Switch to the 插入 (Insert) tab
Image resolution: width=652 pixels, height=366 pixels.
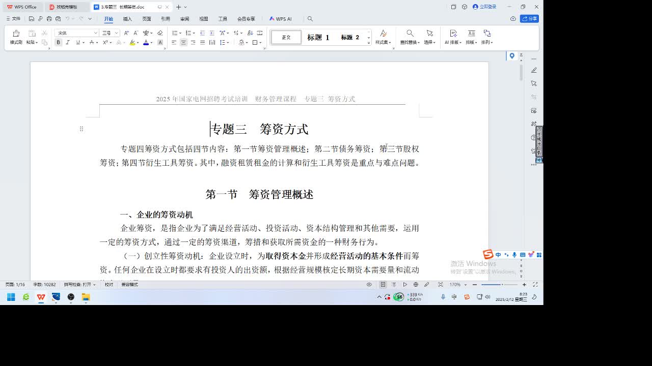[127, 19]
